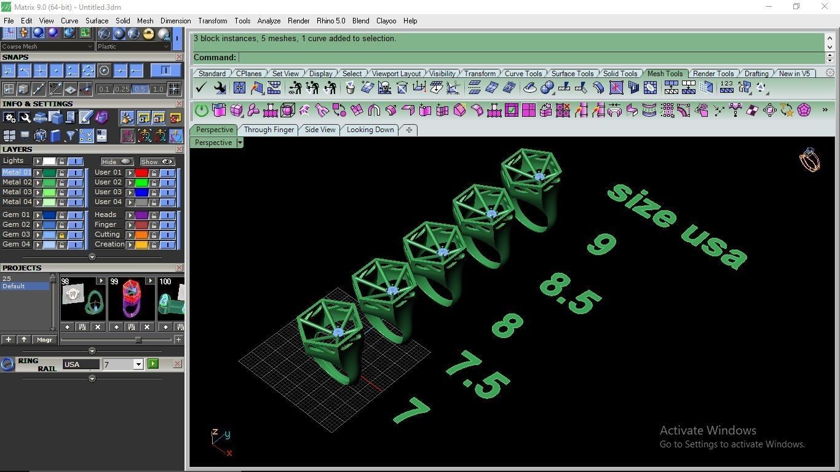Toggle the 0.25 snap increment

(122, 89)
